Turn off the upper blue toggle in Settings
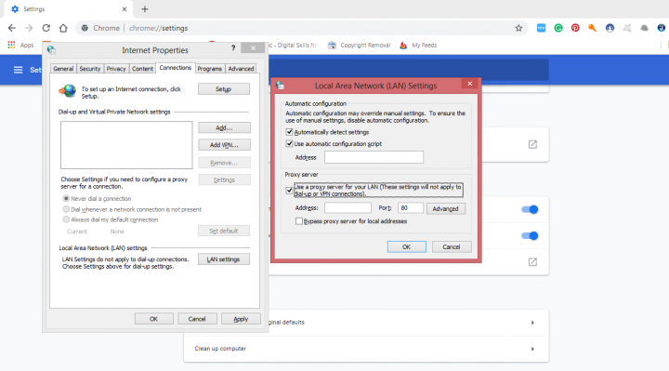The height and width of the screenshot is (371, 669). click(530, 209)
